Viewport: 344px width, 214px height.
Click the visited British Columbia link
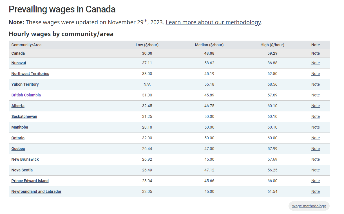pos(26,95)
